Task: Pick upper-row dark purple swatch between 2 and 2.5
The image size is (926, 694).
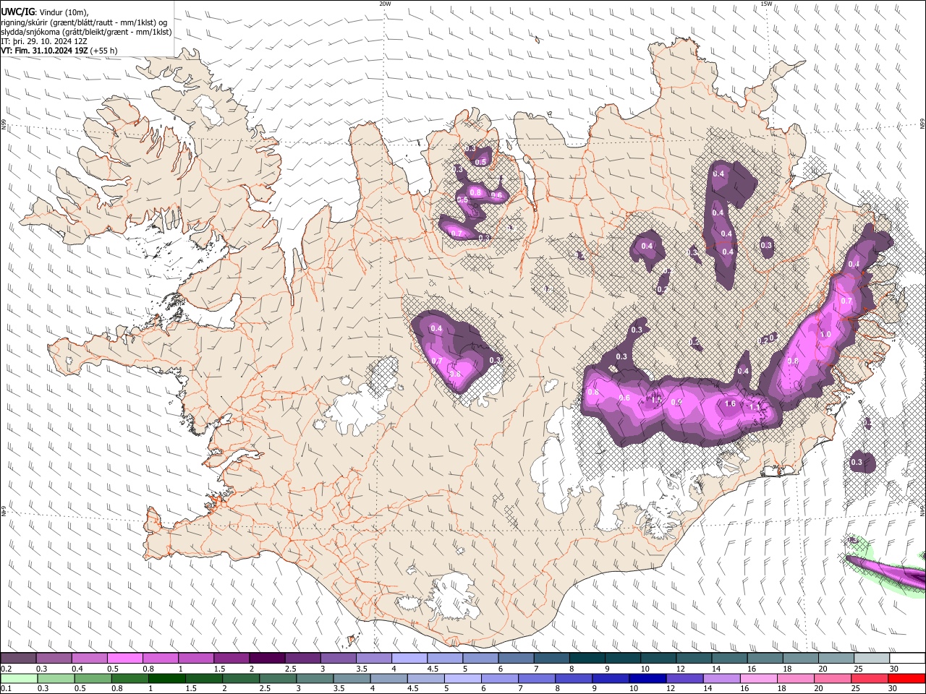Action: click(x=266, y=659)
